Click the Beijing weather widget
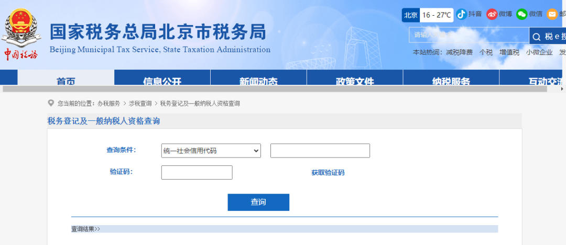Image resolution: width=566 pixels, height=245 pixels. (x=428, y=15)
